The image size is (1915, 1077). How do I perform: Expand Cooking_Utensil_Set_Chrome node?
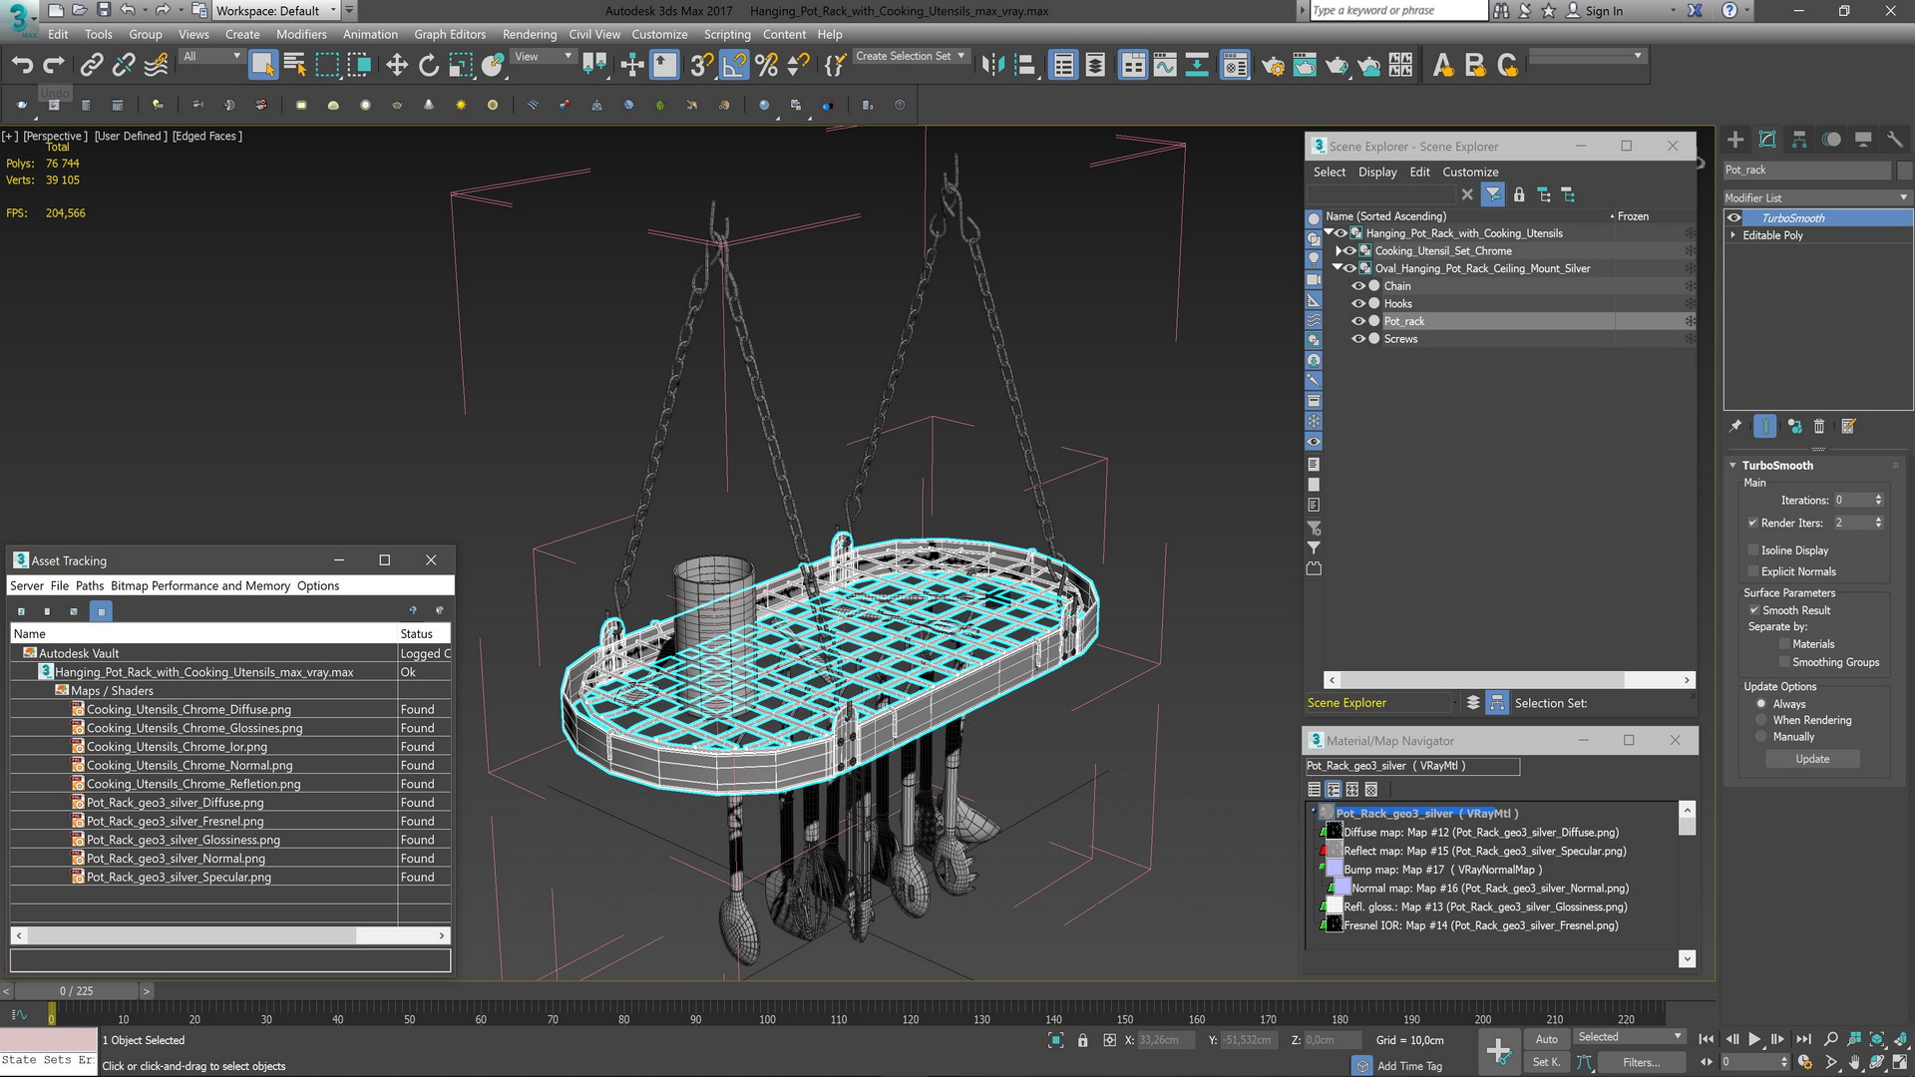(x=1340, y=250)
